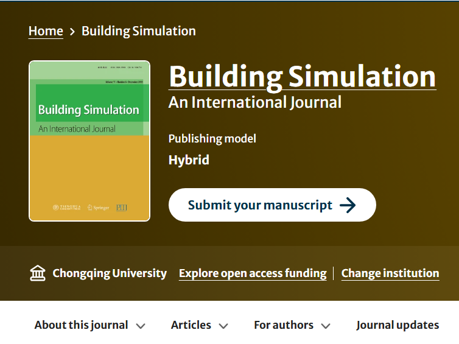459x344 pixels.
Task: Click the Building Simulation breadcrumb text
Action: 138,31
